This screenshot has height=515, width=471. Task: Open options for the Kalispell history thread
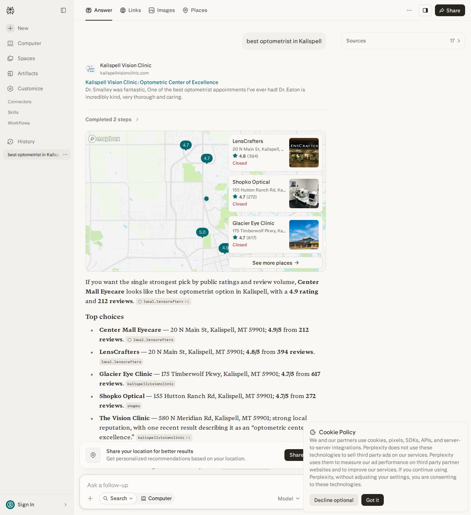pos(65,154)
